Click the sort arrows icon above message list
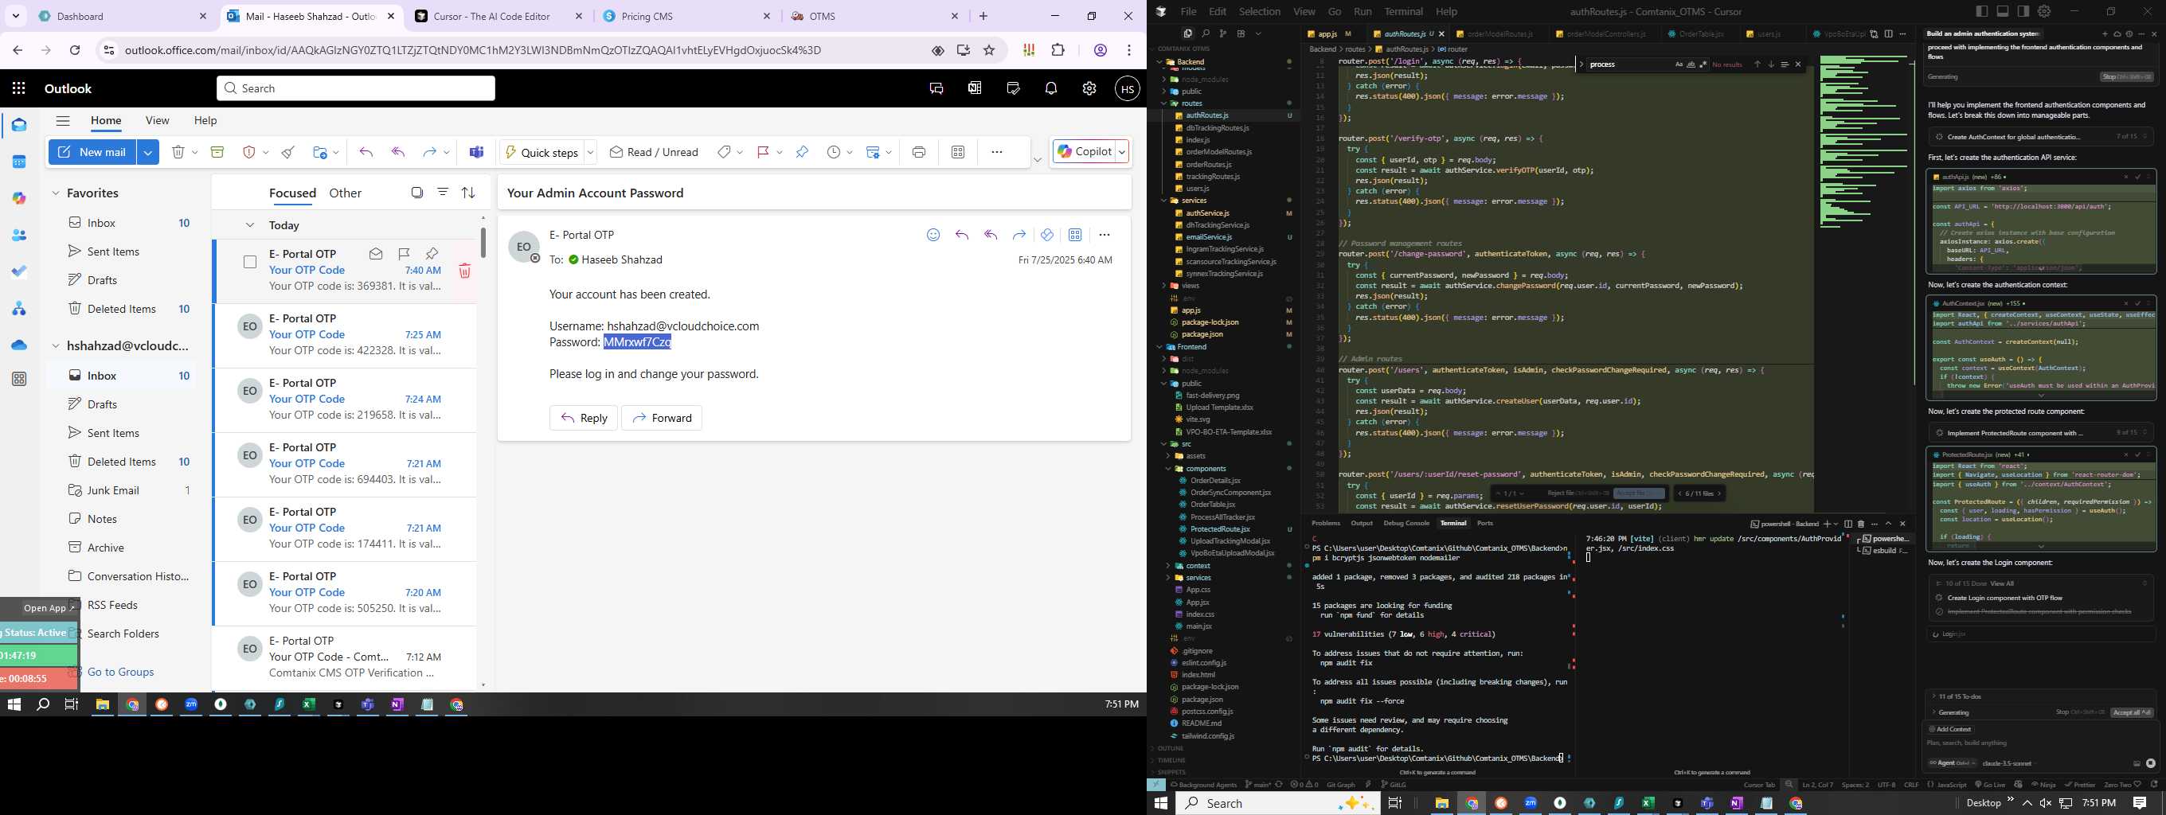The width and height of the screenshot is (2166, 815). (x=468, y=193)
